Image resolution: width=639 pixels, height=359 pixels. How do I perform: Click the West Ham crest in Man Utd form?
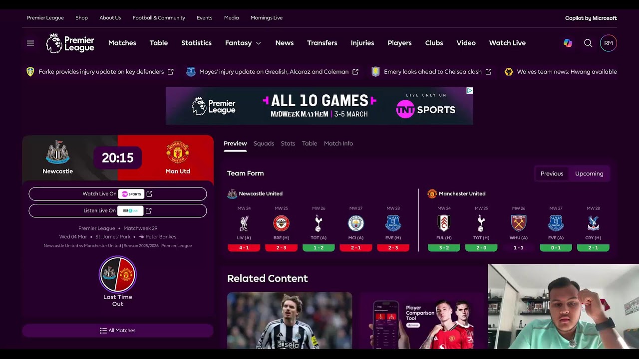(519, 223)
